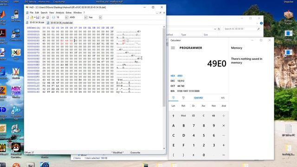The width and height of the screenshot is (297, 167).
Task: Click the backspace key in Calculator
Action: point(213,116)
